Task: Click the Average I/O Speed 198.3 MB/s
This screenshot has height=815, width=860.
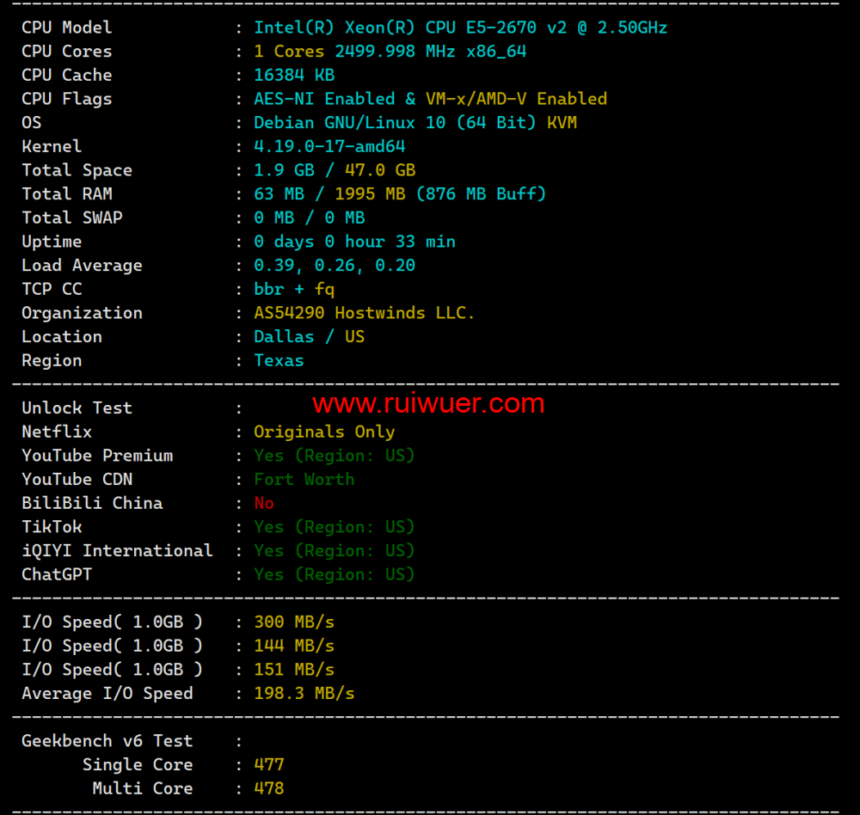Action: [304, 694]
